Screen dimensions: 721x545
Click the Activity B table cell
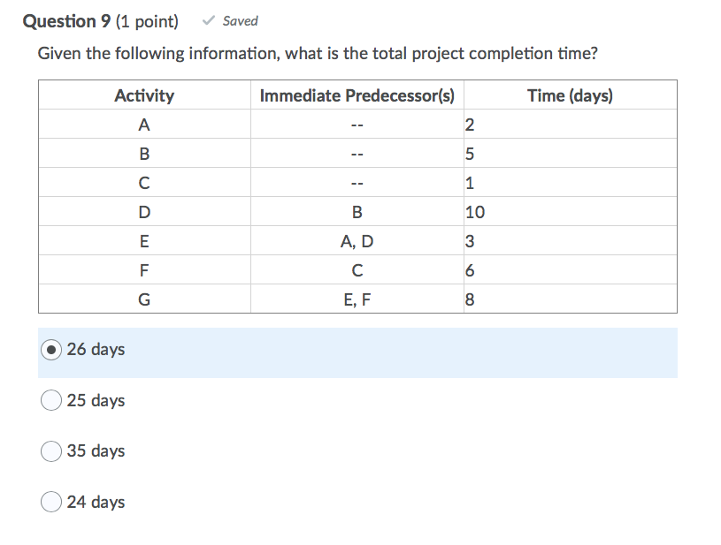pyautogui.click(x=144, y=153)
